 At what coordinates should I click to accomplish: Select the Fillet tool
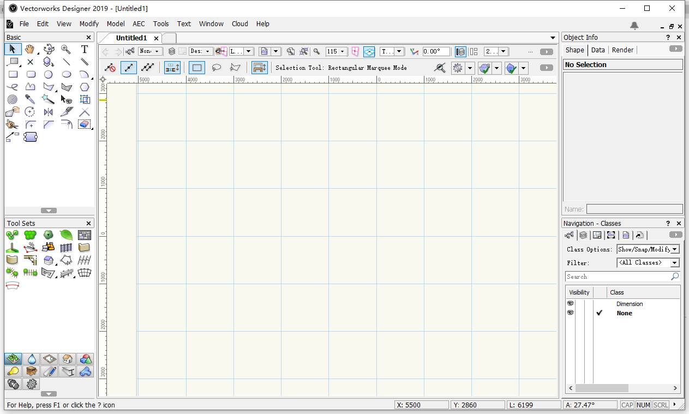(31, 124)
